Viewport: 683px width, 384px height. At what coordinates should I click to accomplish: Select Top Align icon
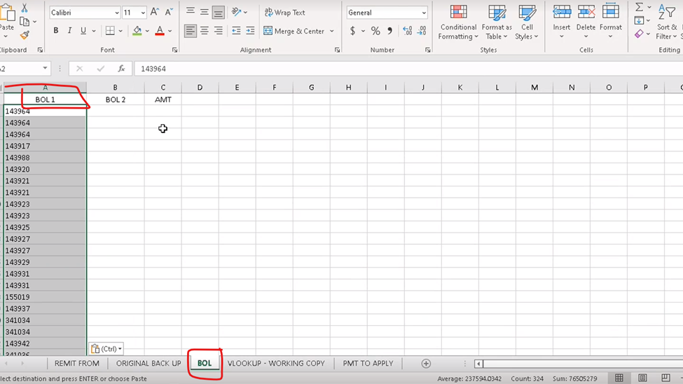(x=191, y=12)
